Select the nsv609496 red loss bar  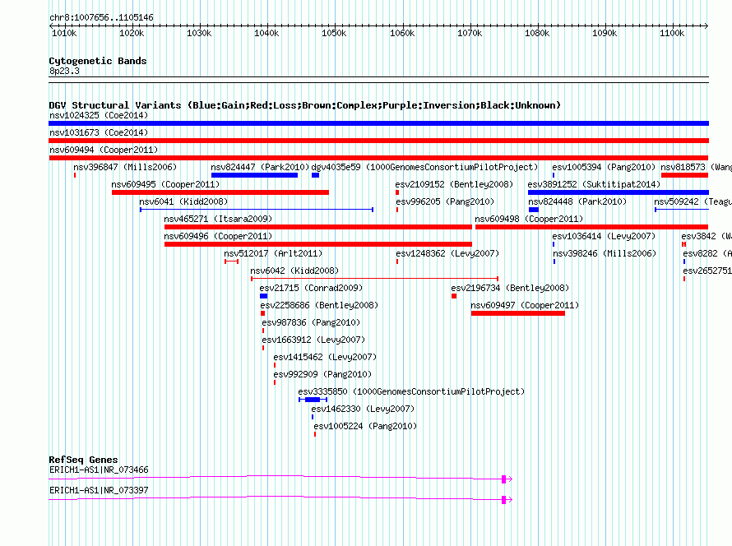pyautogui.click(x=318, y=244)
